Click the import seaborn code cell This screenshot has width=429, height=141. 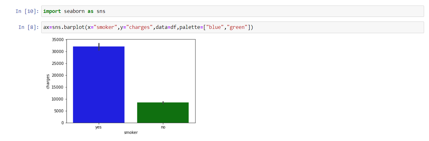tap(232, 11)
